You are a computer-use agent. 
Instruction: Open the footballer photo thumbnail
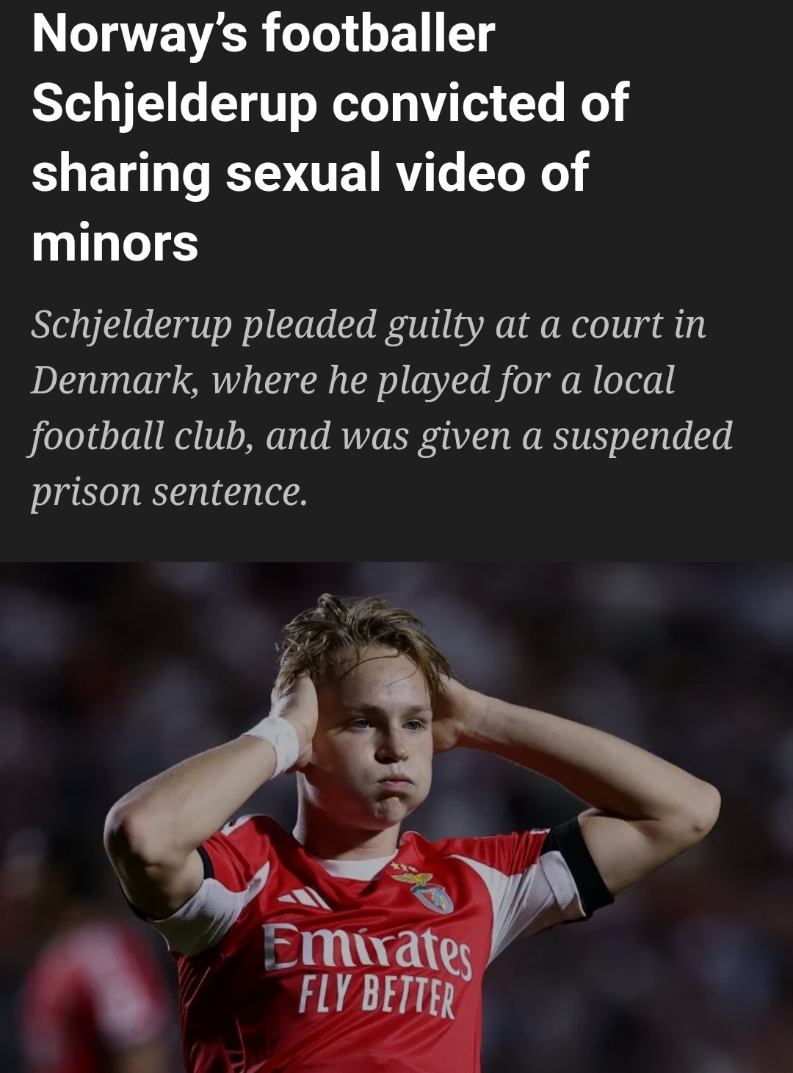pos(396,818)
